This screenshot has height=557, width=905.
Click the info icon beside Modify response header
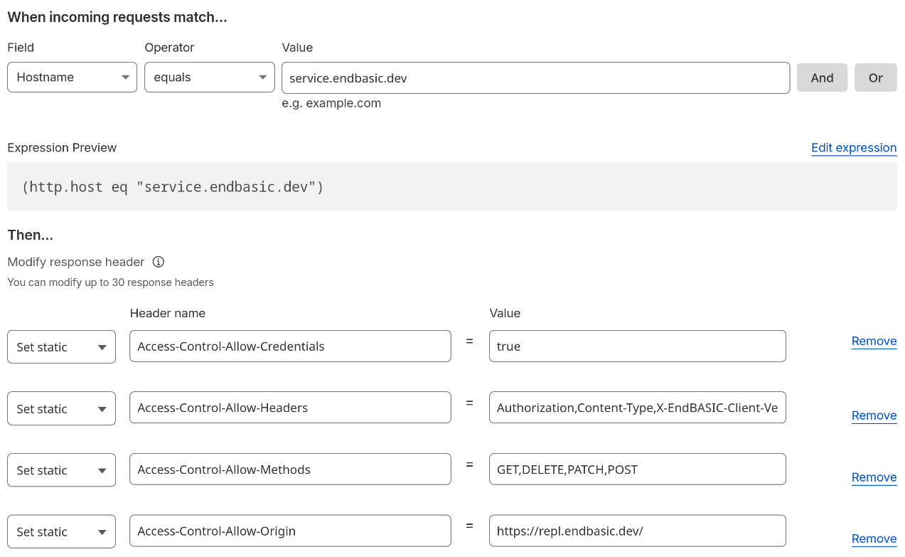159,262
